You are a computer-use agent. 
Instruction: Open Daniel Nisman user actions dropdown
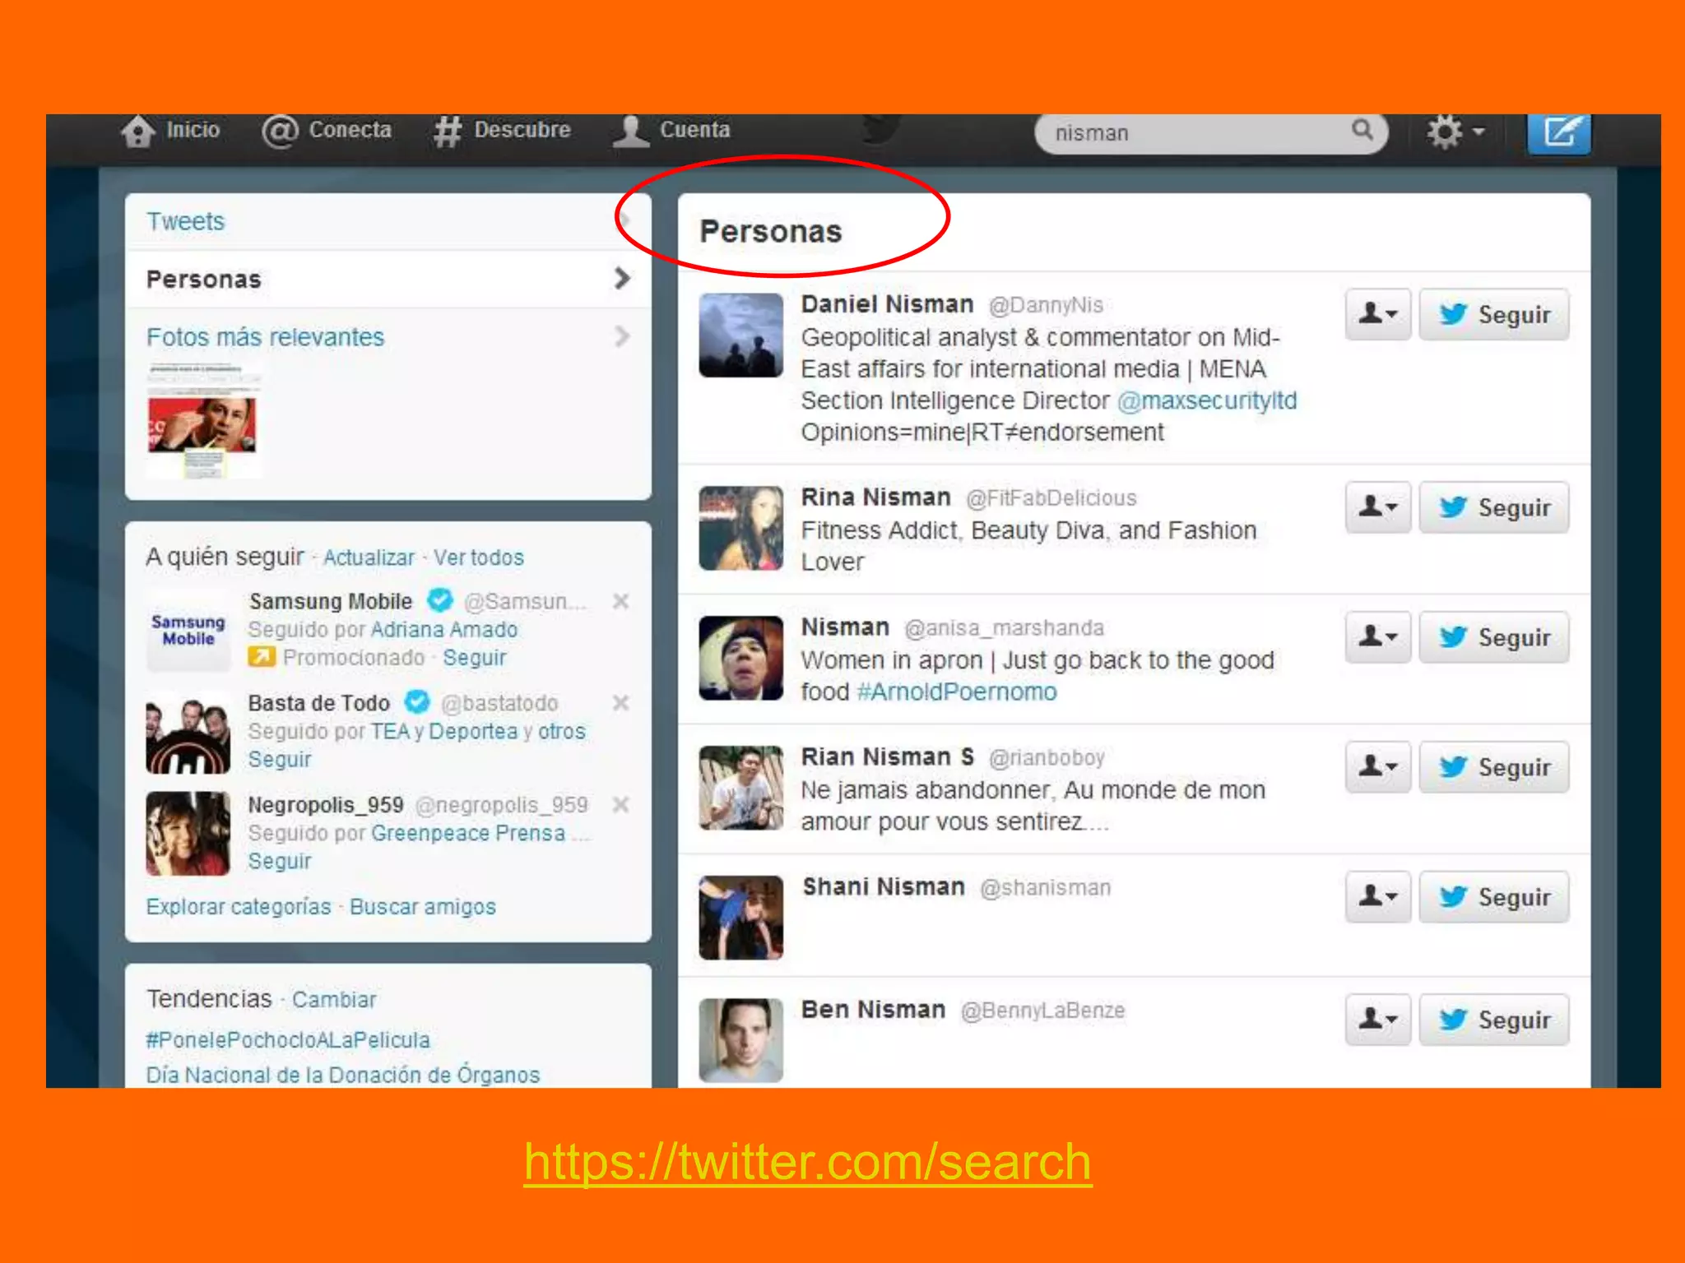1378,314
